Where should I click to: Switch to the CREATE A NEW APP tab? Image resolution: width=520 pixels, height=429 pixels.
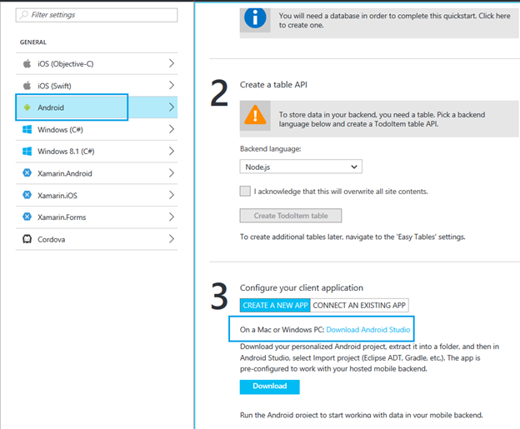[x=275, y=306]
